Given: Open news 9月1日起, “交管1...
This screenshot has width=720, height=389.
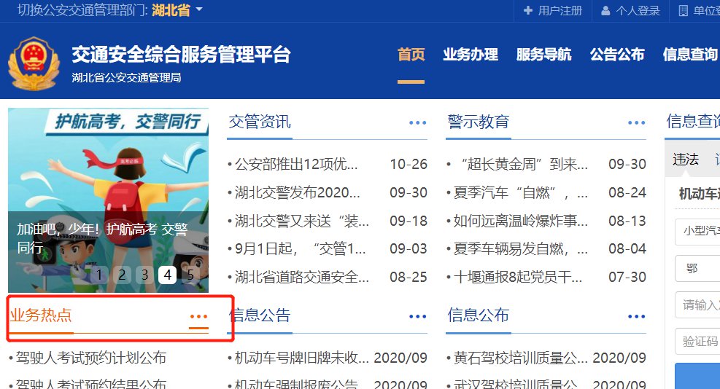Looking at the screenshot, I should pos(301,248).
